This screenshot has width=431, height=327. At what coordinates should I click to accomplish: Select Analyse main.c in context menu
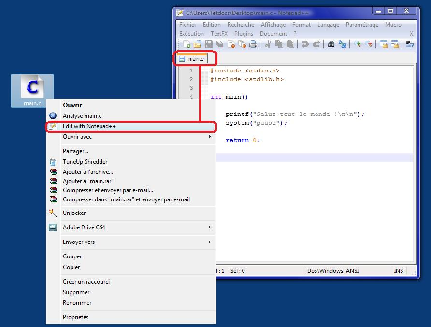(131, 116)
